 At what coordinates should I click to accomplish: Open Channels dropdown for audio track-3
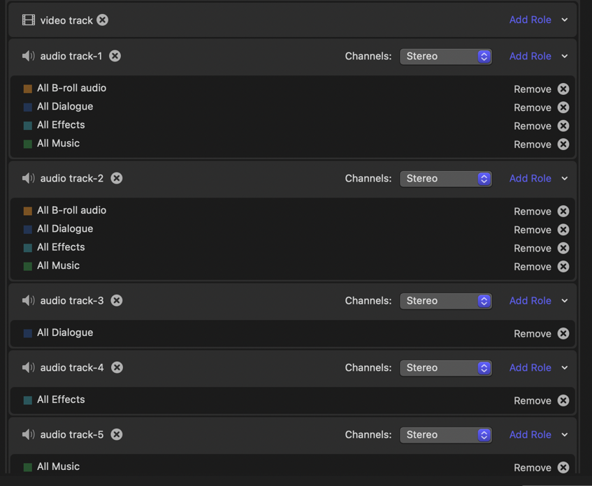[x=445, y=301]
